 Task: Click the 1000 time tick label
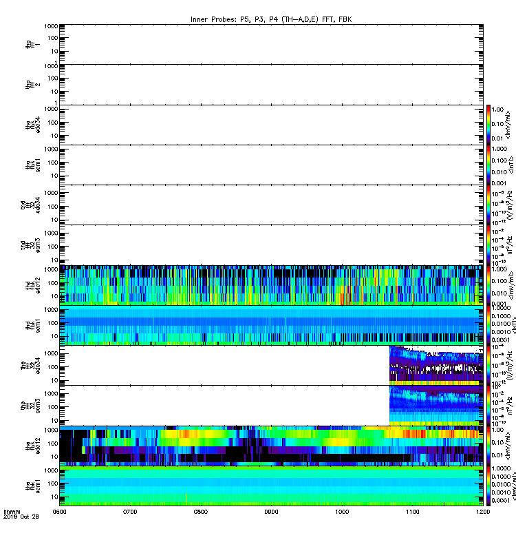tap(342, 512)
